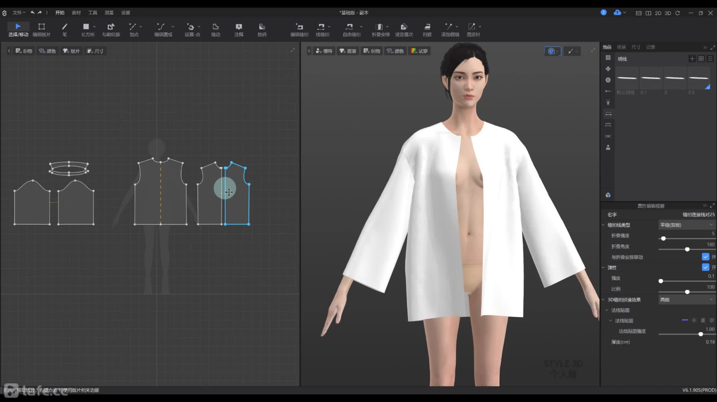Open the avatar library sidebar icon
Viewport: 717px width, 402px height.
[608, 147]
